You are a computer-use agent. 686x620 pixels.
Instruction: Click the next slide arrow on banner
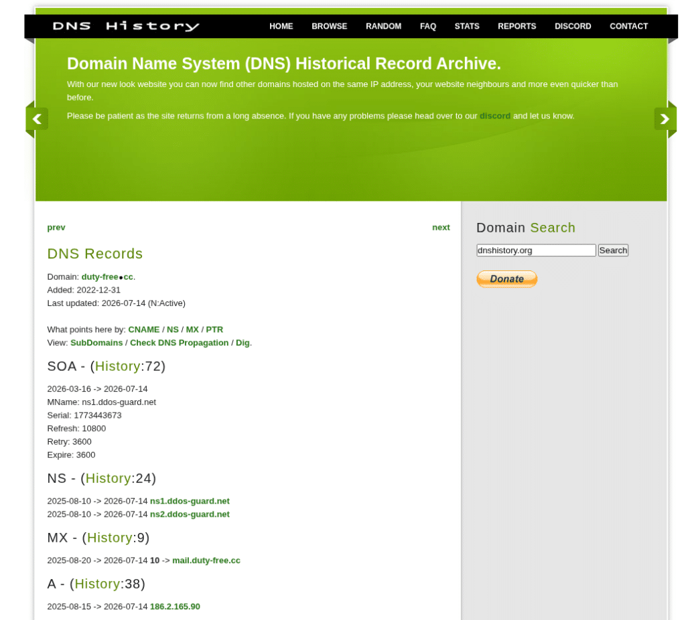pos(665,119)
